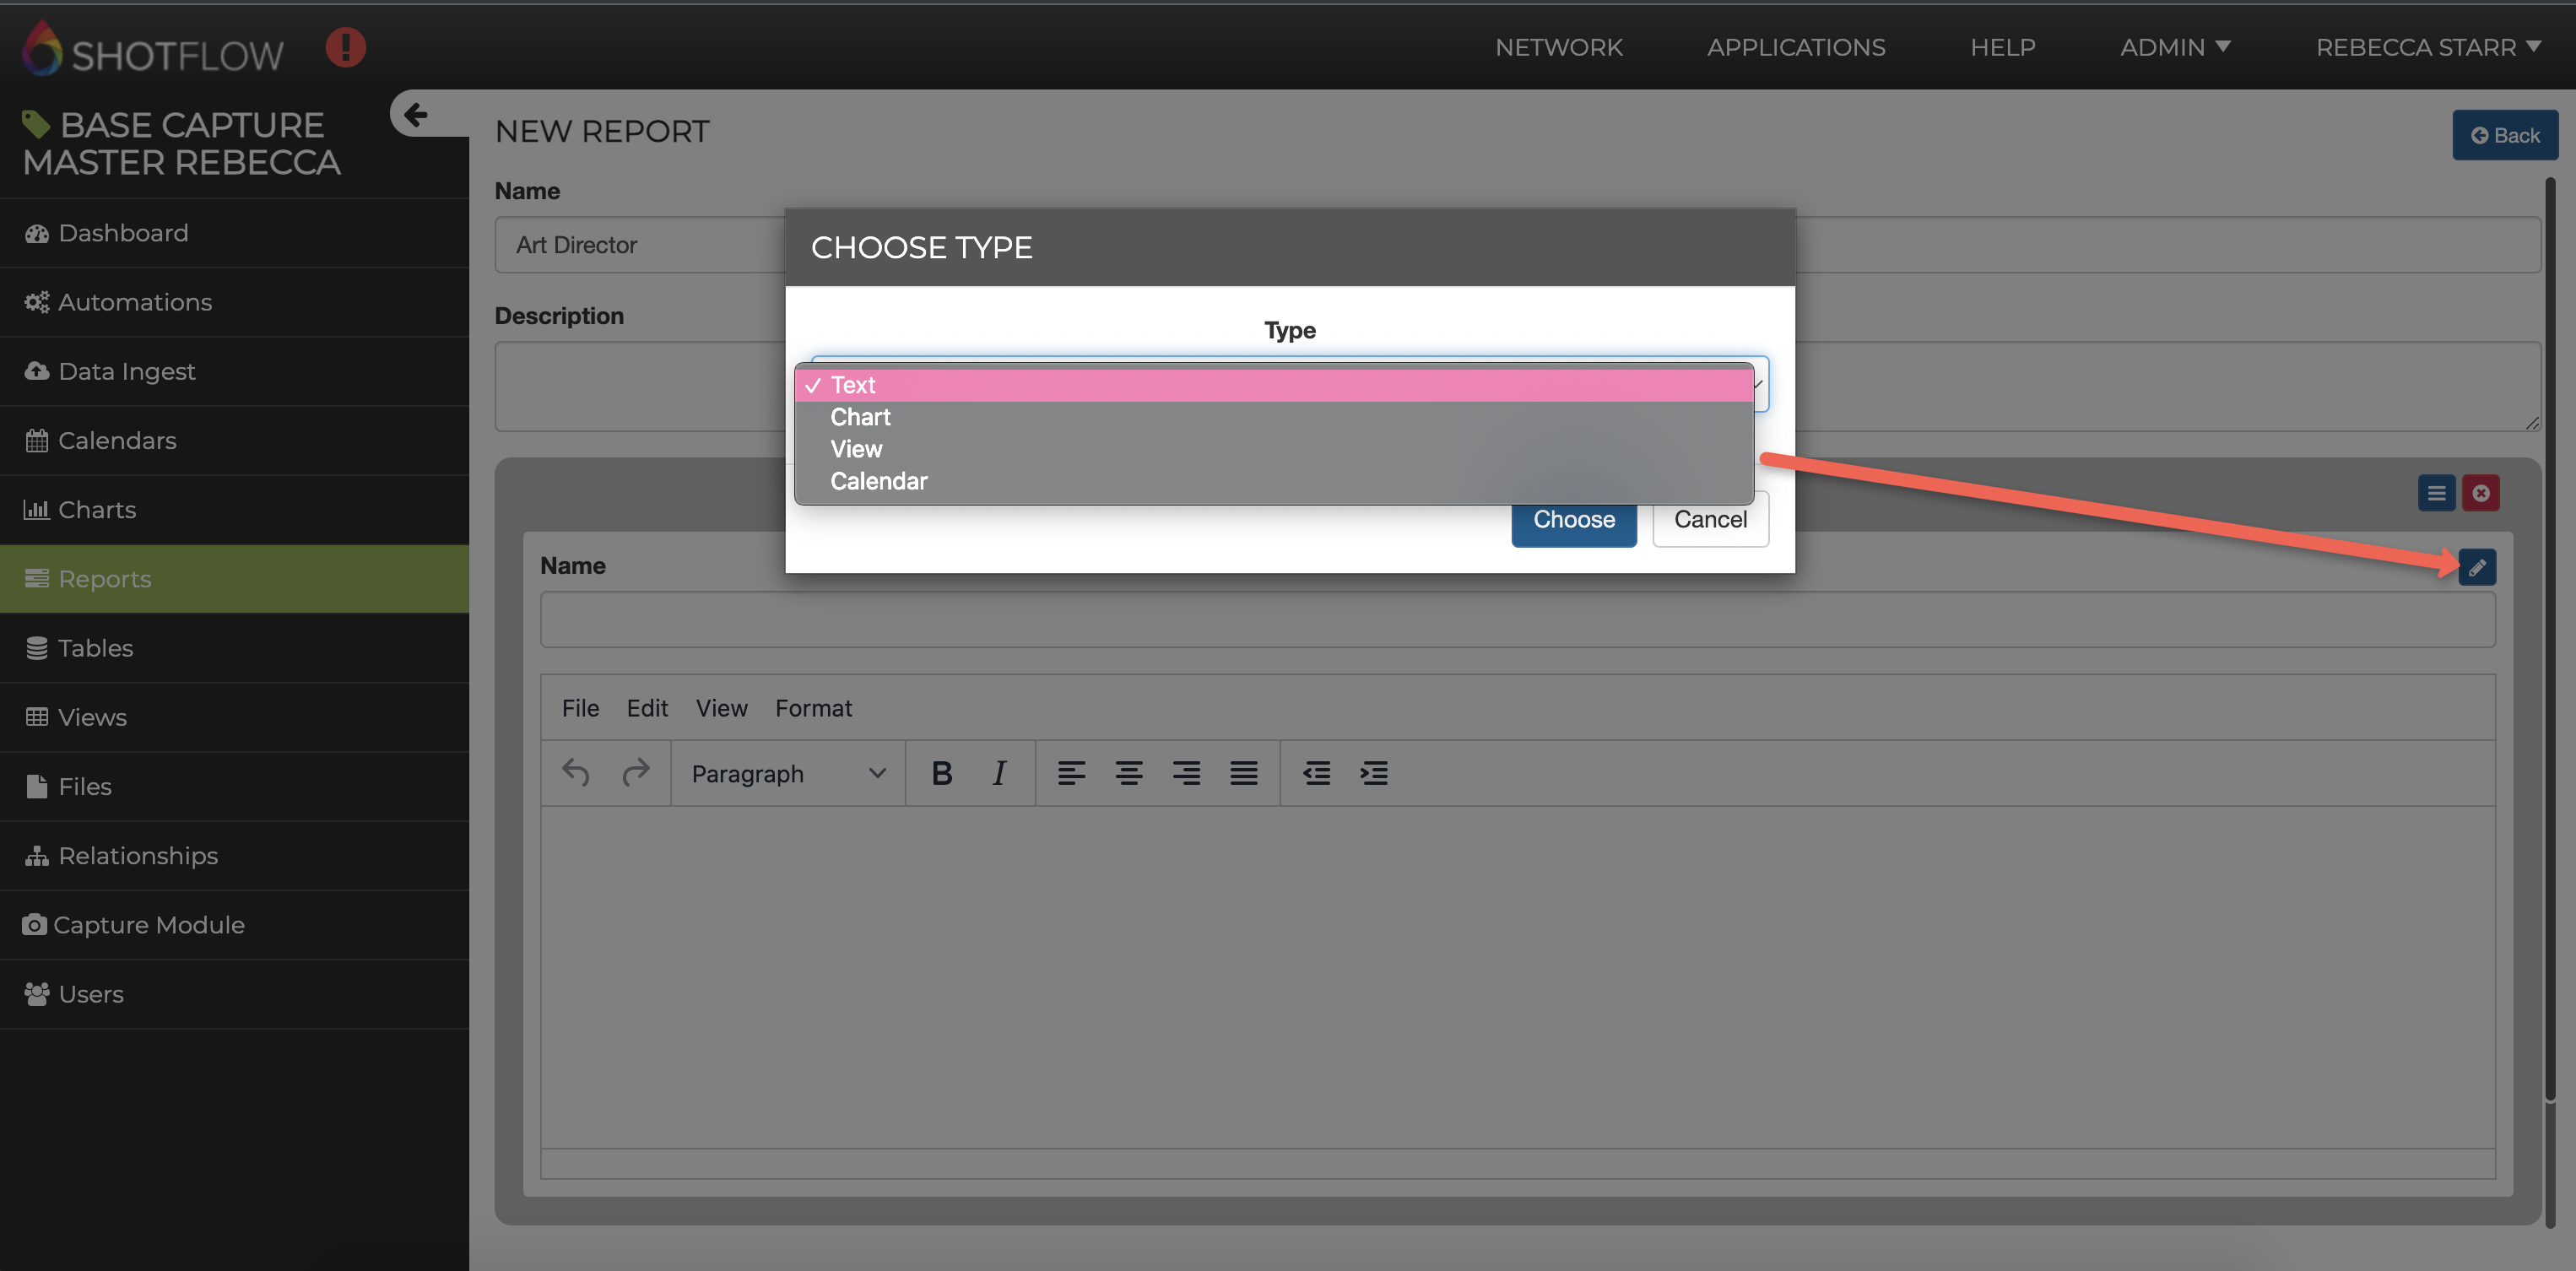Click the undo arrow
The height and width of the screenshot is (1271, 2576).
[576, 773]
